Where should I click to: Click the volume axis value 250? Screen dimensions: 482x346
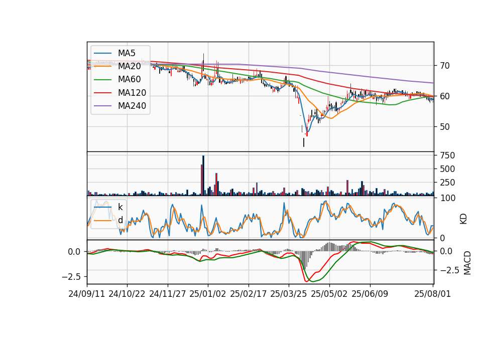[x=447, y=183]
